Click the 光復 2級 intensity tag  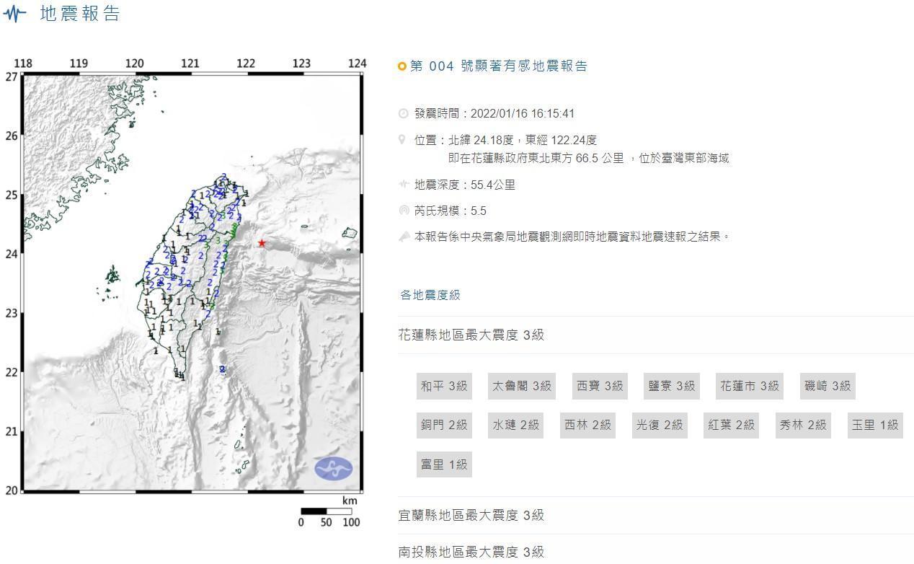click(x=659, y=425)
